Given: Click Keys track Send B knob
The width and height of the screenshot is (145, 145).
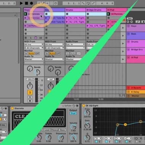Looking at the screenshot, I should [x=37, y=72].
